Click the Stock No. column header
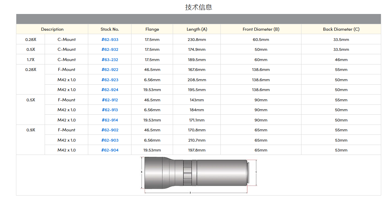Image resolution: width=387 pixels, height=202 pixels. coord(110,29)
